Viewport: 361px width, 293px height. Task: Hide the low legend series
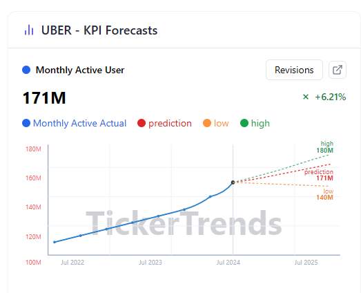(216, 123)
